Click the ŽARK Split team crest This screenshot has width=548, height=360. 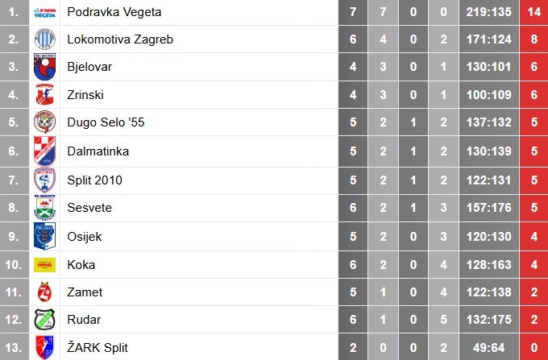[x=44, y=348]
